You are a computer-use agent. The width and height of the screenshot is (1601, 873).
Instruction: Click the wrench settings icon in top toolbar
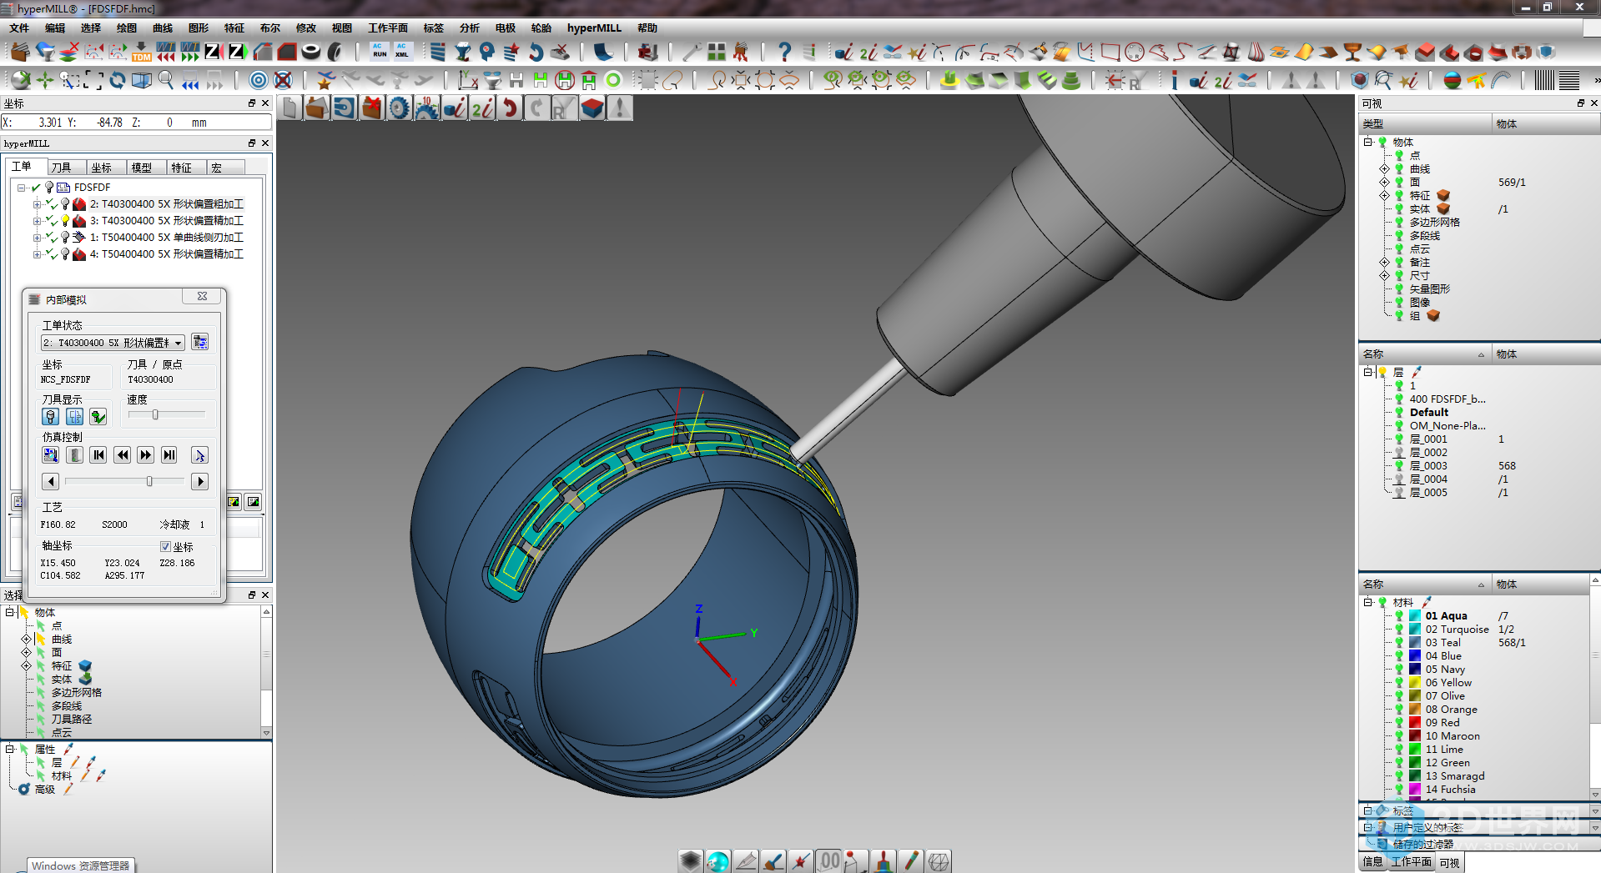692,52
